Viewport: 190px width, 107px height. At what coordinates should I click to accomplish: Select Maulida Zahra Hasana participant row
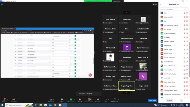(174, 90)
